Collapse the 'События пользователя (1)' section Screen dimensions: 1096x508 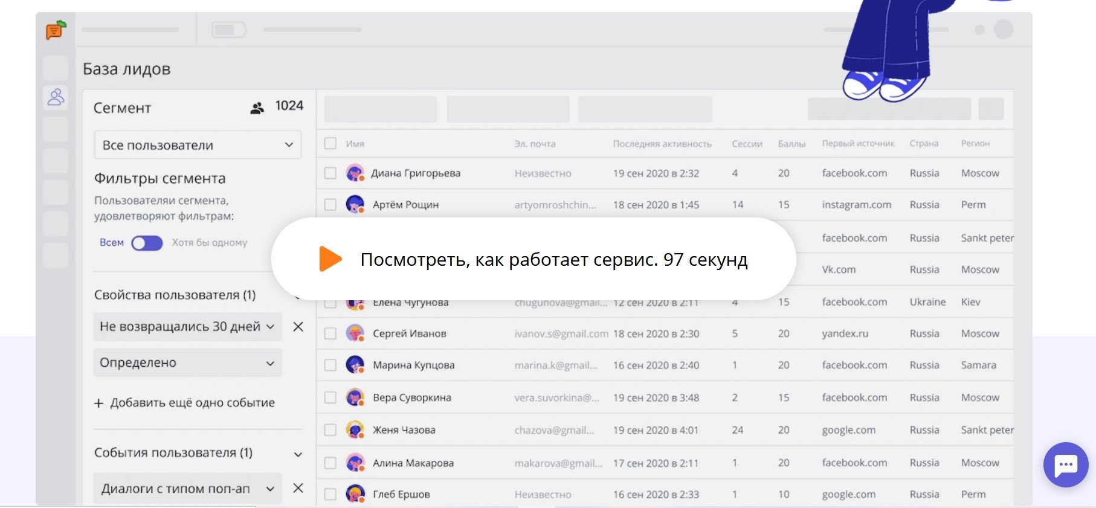(x=298, y=454)
